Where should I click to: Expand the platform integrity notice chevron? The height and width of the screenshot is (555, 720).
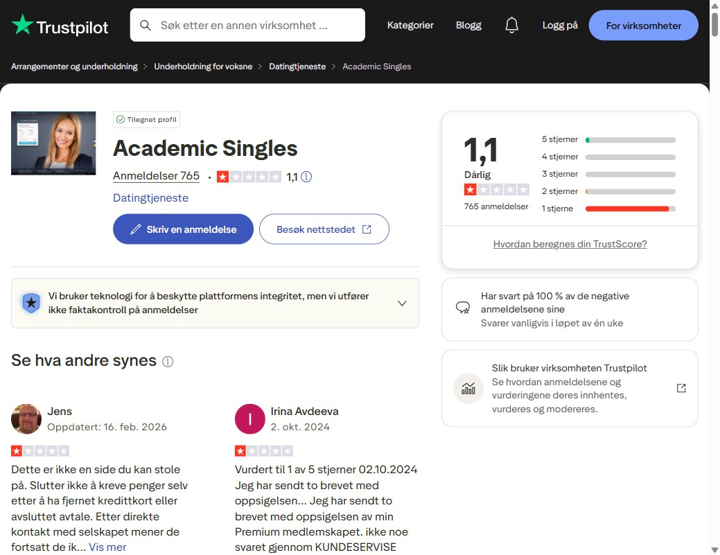[402, 303]
